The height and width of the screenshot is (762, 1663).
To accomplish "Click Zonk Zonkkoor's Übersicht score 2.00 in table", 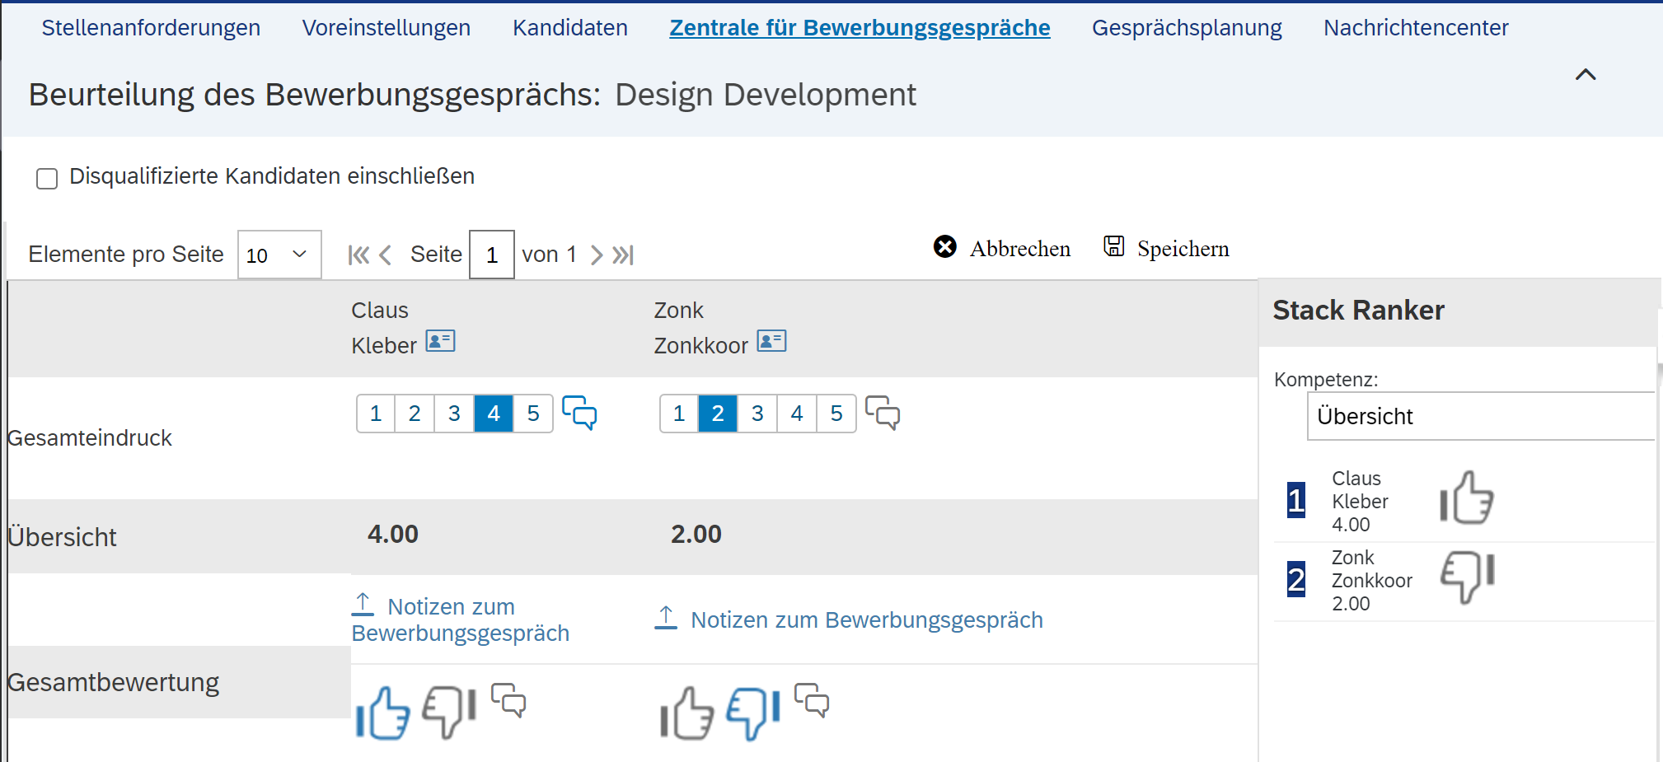I will pos(696,534).
